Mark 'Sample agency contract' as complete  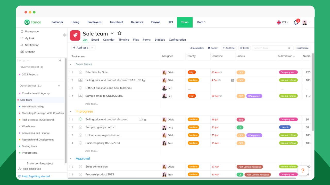click(80, 127)
